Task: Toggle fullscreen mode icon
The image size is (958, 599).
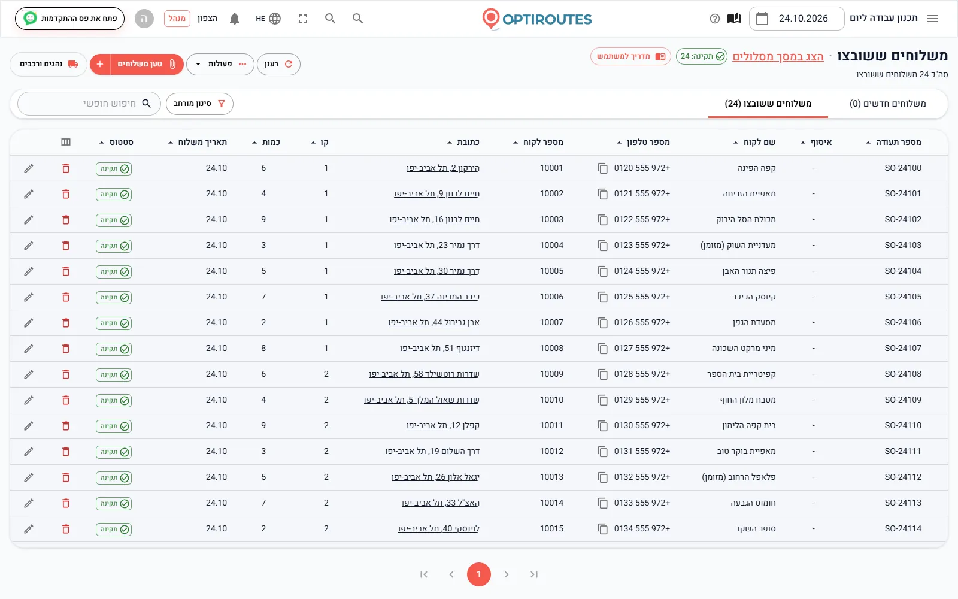Action: [x=303, y=19]
